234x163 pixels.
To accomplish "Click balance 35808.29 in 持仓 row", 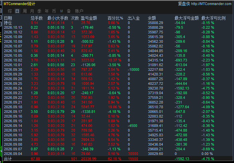I will (x=155, y=23).
